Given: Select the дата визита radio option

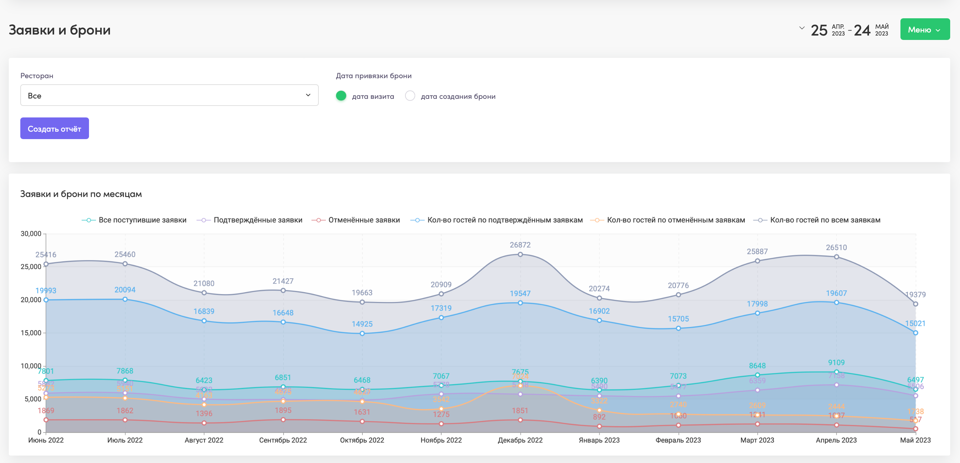Looking at the screenshot, I should click(x=341, y=96).
